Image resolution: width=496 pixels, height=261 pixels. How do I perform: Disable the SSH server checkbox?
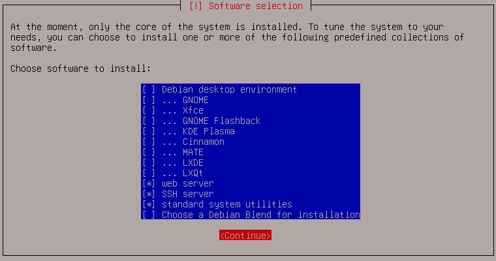tap(149, 194)
